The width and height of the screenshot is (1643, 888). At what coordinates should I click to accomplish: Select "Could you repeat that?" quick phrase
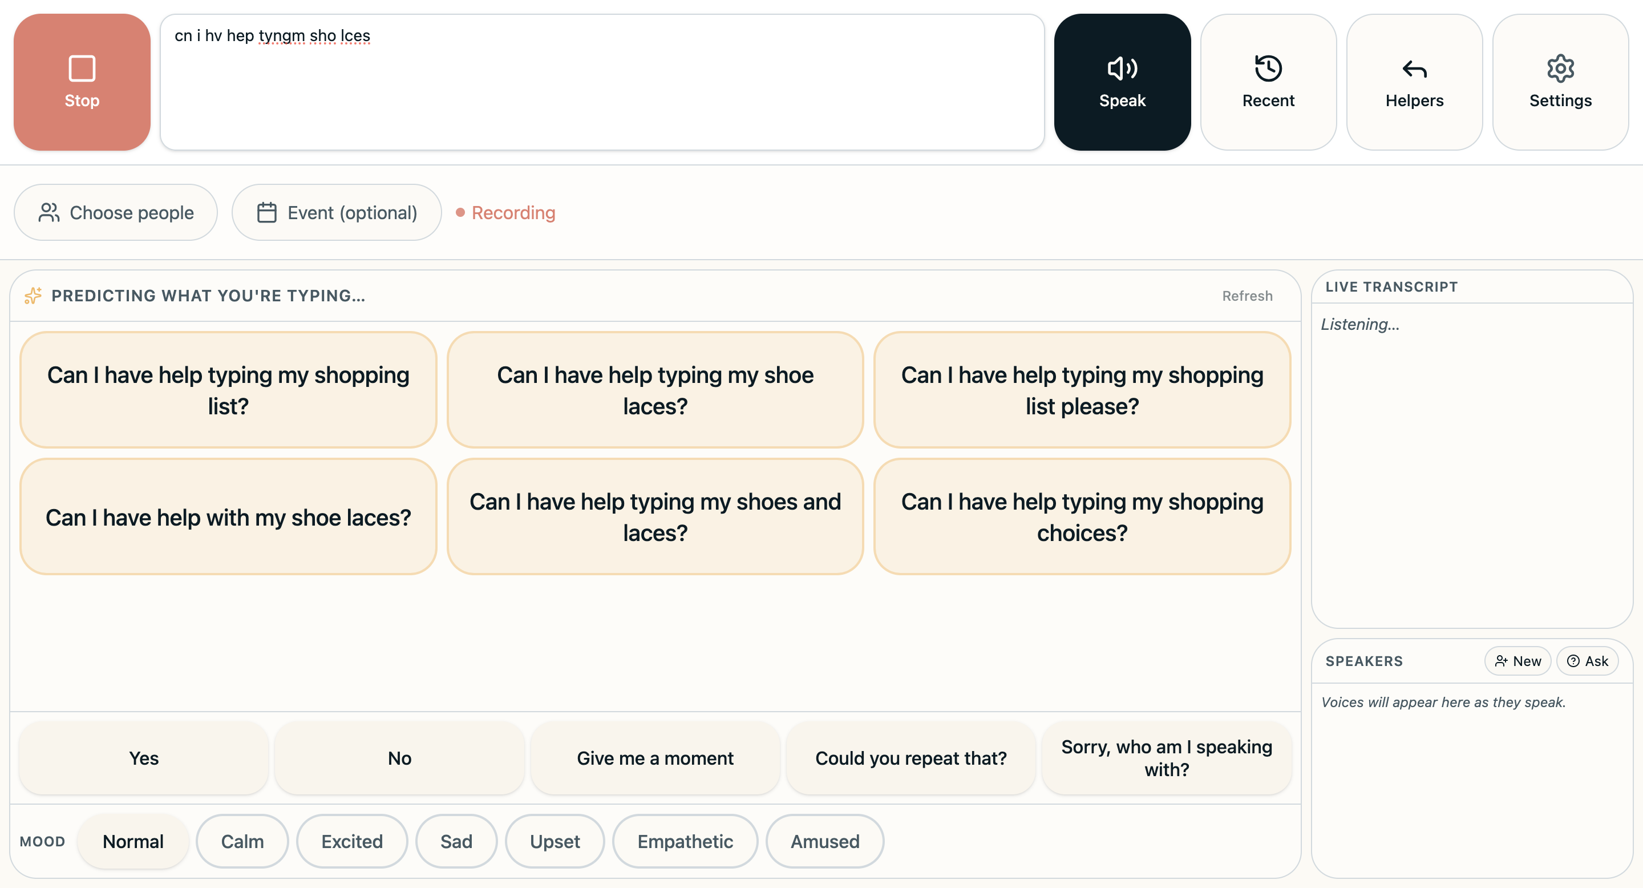coord(911,758)
